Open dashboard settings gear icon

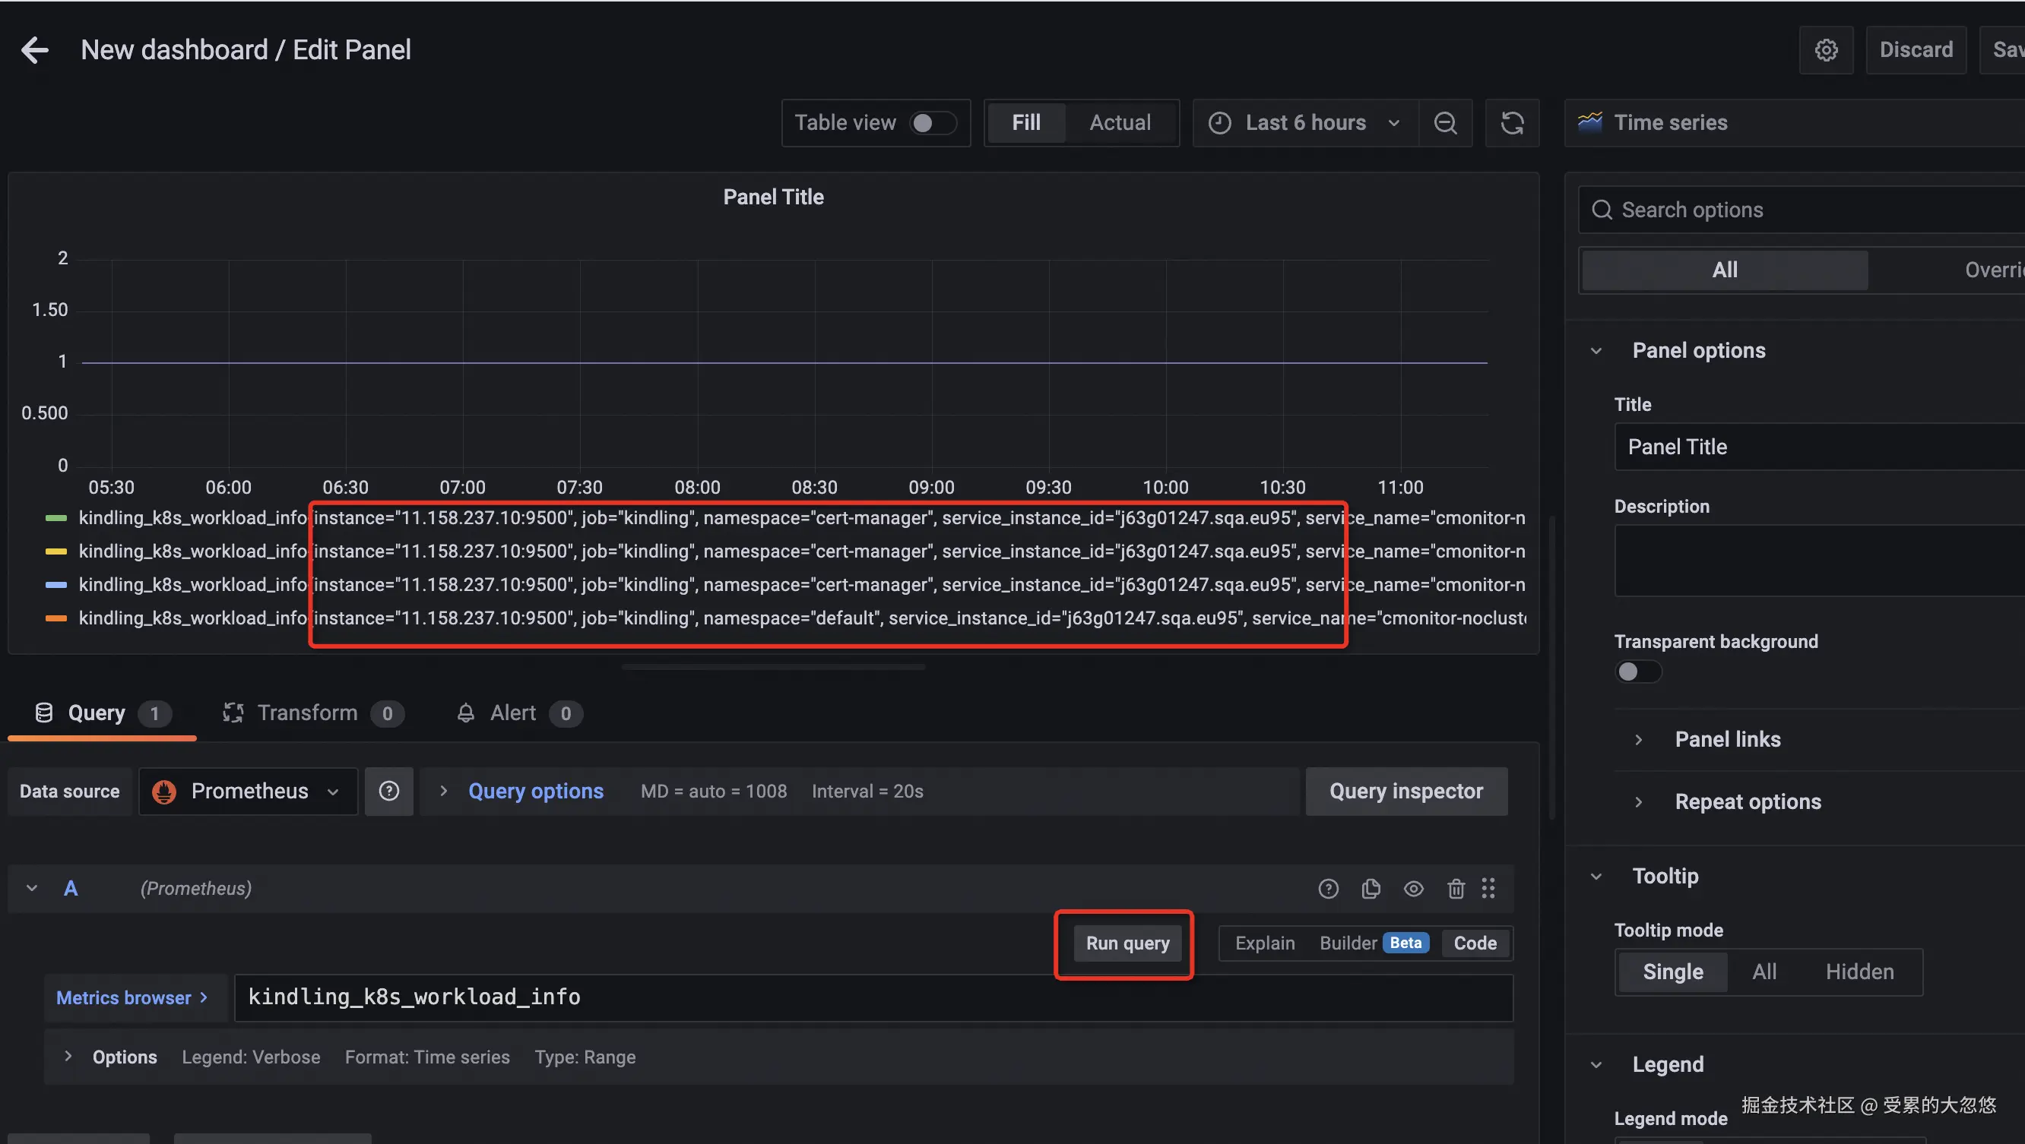[1825, 50]
